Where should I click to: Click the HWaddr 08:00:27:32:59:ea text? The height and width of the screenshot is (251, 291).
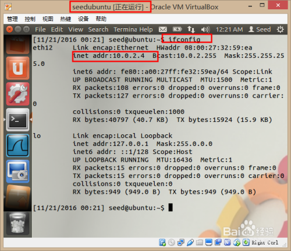[x=204, y=48]
